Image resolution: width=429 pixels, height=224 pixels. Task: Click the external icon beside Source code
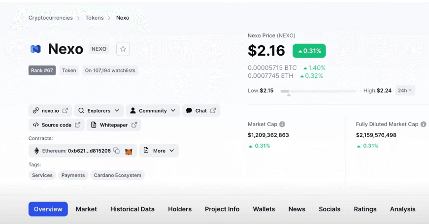tap(78, 125)
